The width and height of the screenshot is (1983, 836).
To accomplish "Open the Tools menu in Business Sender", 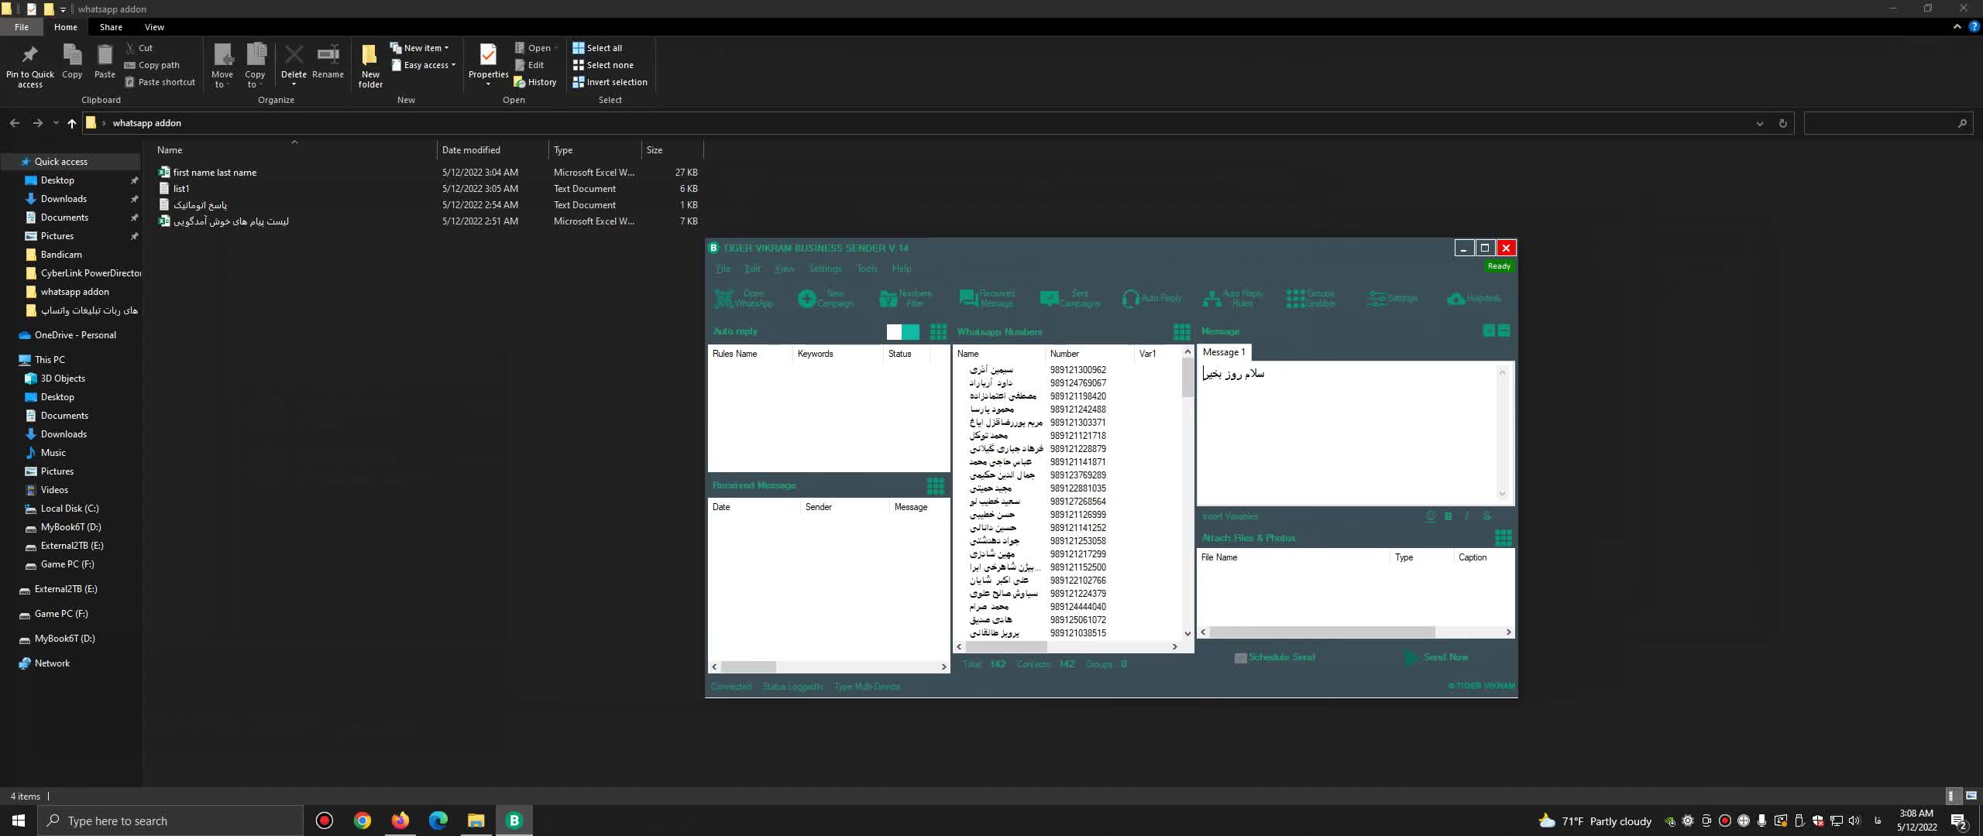I will pyautogui.click(x=867, y=269).
